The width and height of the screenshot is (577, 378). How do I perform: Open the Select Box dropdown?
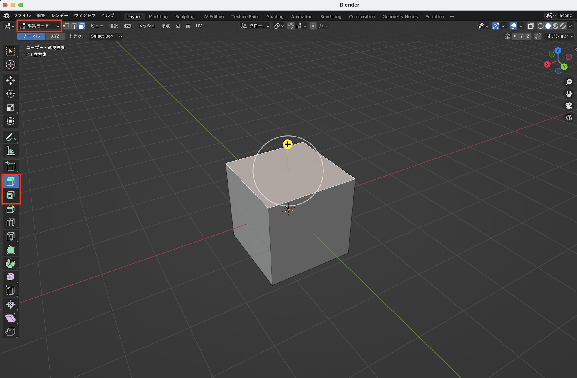(x=106, y=36)
